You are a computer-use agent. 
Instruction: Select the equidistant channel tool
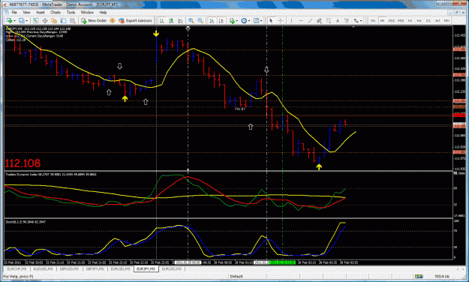coord(319,21)
